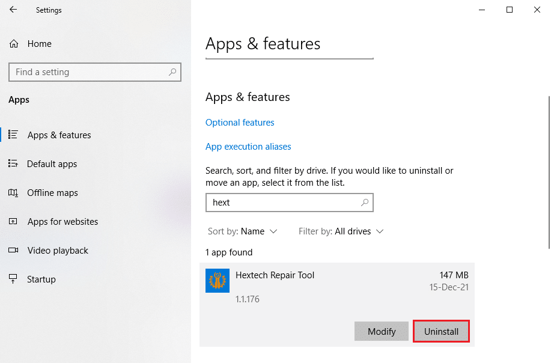The height and width of the screenshot is (363, 551).
Task: Click the Default apps sidebar icon
Action: pyautogui.click(x=13, y=164)
